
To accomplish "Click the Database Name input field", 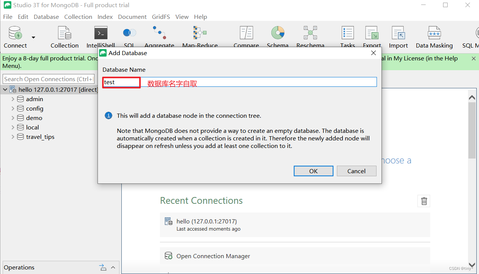I will (x=240, y=82).
